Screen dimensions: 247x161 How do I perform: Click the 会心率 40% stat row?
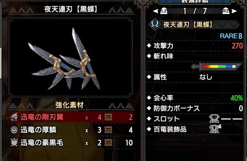[195, 98]
